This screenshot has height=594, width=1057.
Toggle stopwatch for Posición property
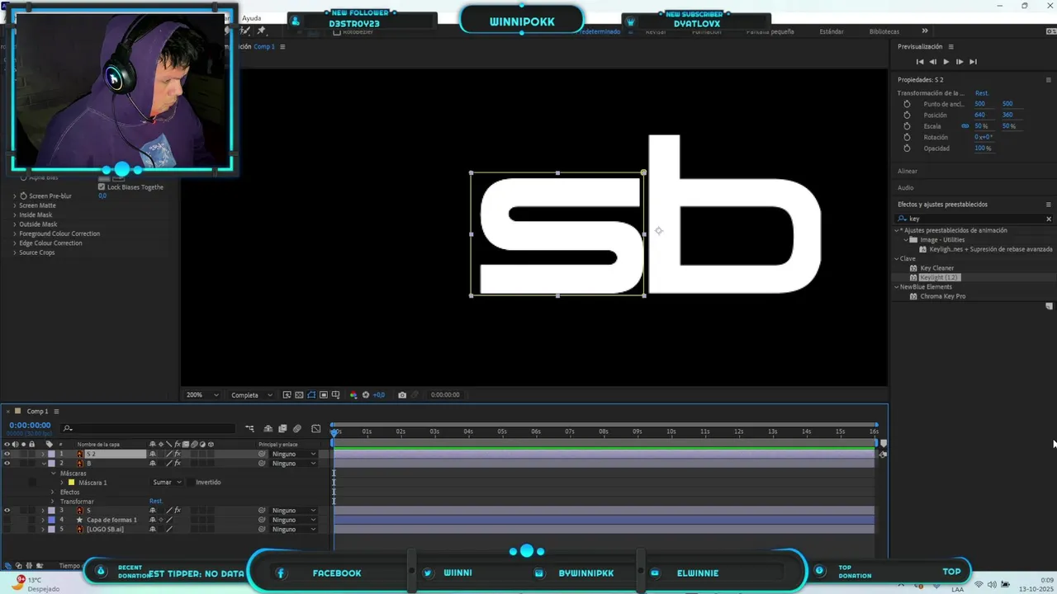coord(907,115)
